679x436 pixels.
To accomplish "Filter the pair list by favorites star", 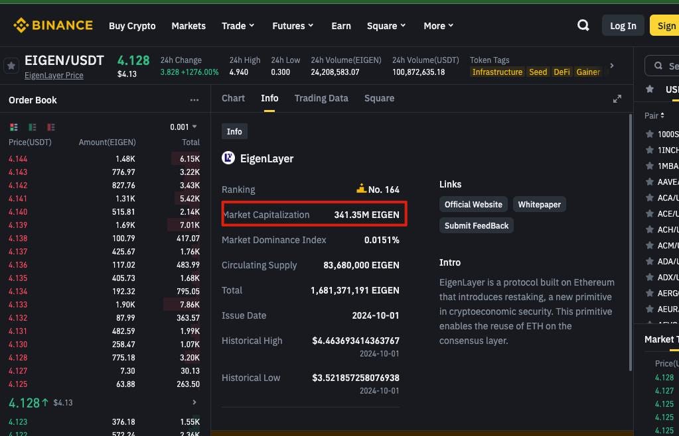I will [650, 89].
